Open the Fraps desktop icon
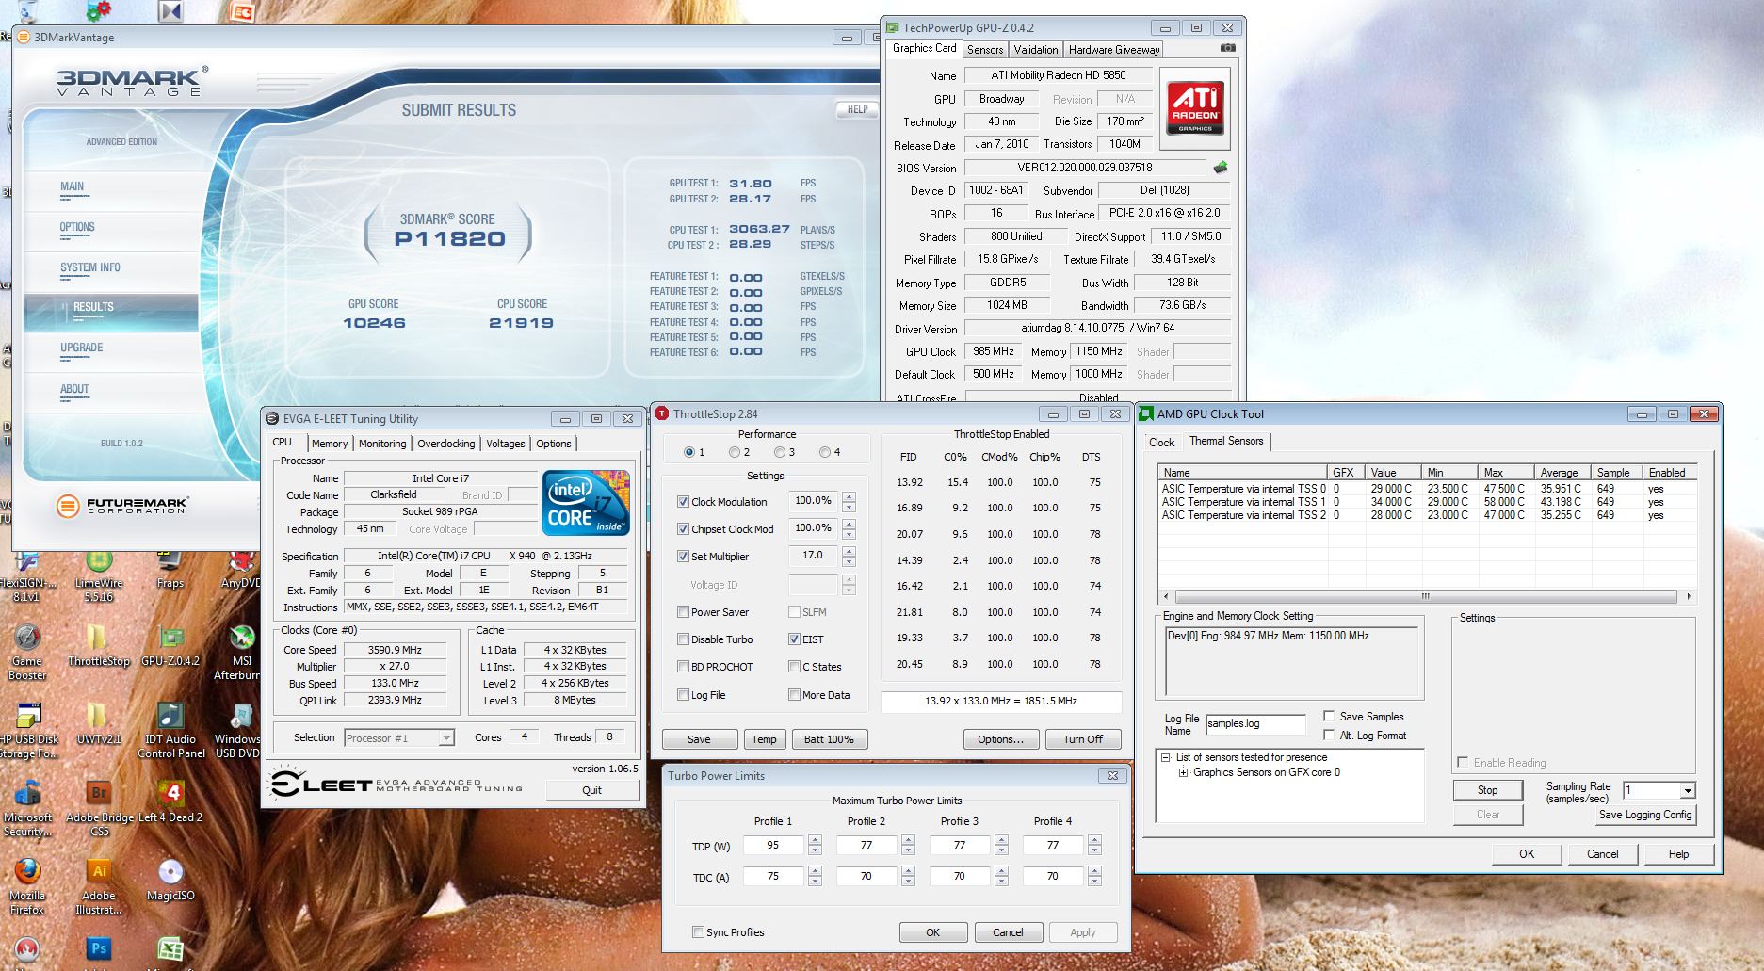Screen dimensions: 1764x971 [x=170, y=568]
